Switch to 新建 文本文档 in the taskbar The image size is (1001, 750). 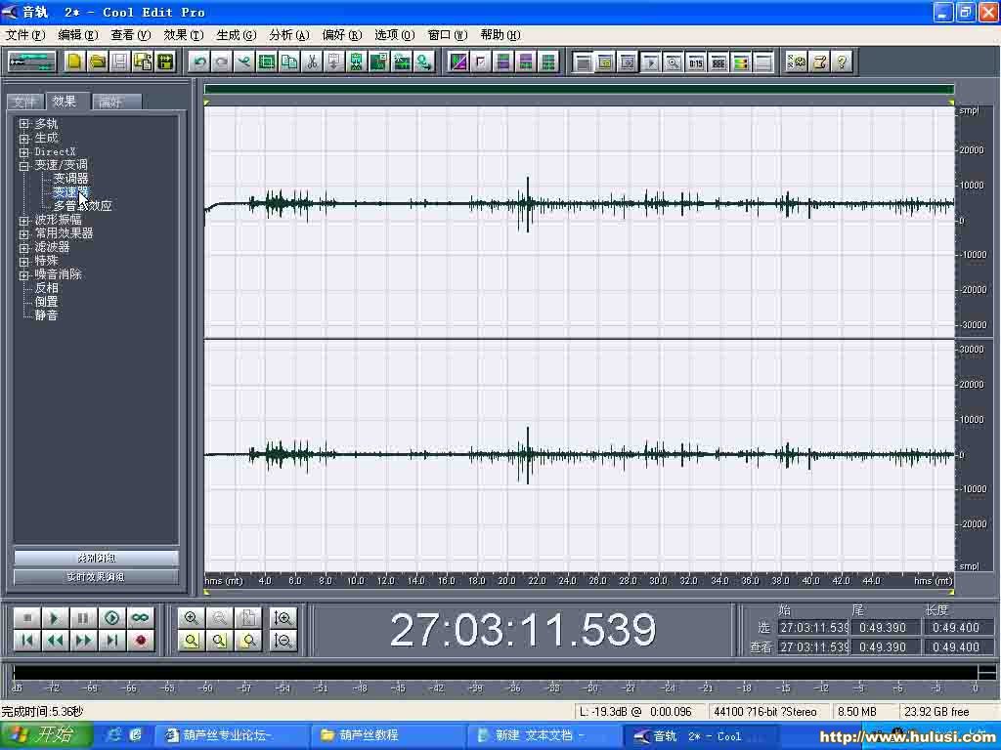click(543, 735)
